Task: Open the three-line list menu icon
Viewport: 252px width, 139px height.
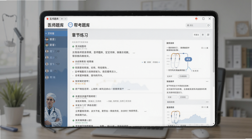Action: [x=208, y=35]
